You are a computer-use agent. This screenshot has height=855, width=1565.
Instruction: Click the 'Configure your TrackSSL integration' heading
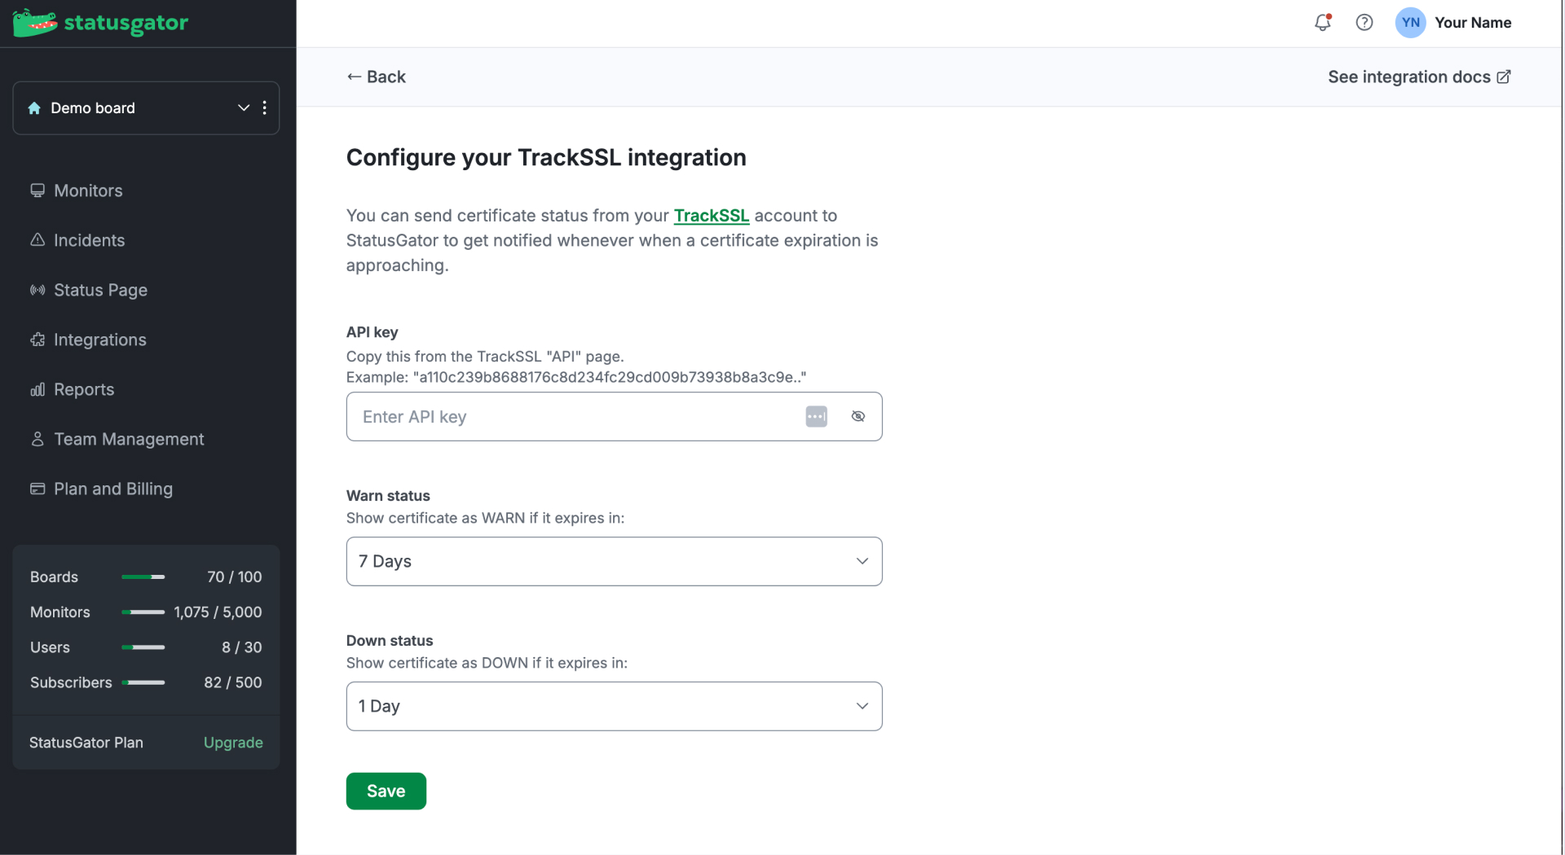pyautogui.click(x=546, y=157)
